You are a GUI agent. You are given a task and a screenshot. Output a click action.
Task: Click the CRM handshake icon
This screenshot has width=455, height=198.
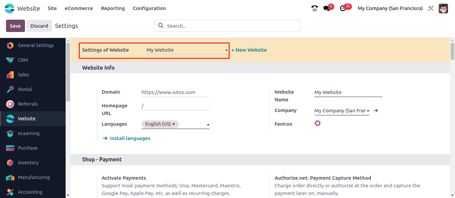point(10,60)
